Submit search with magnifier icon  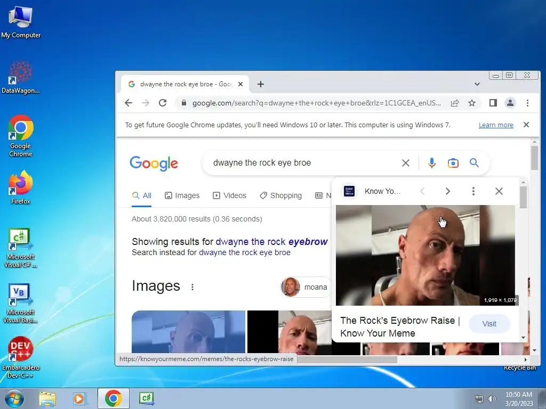(x=474, y=163)
